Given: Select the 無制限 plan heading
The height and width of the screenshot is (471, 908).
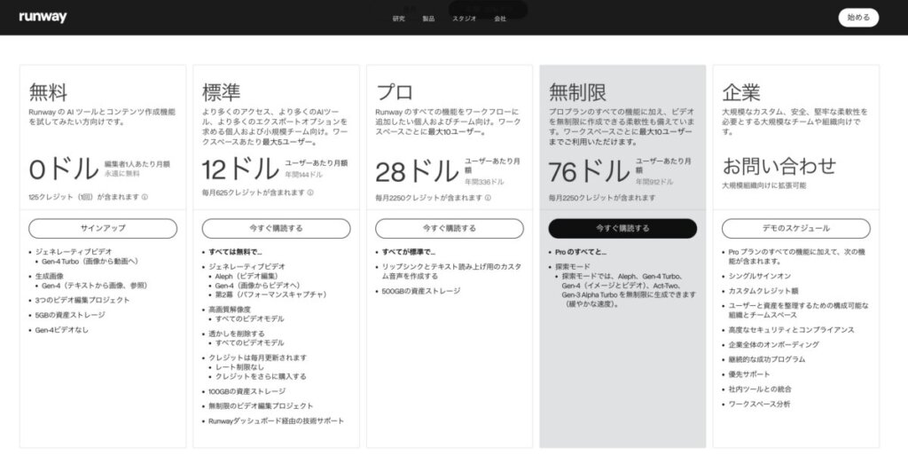Looking at the screenshot, I should [577, 92].
